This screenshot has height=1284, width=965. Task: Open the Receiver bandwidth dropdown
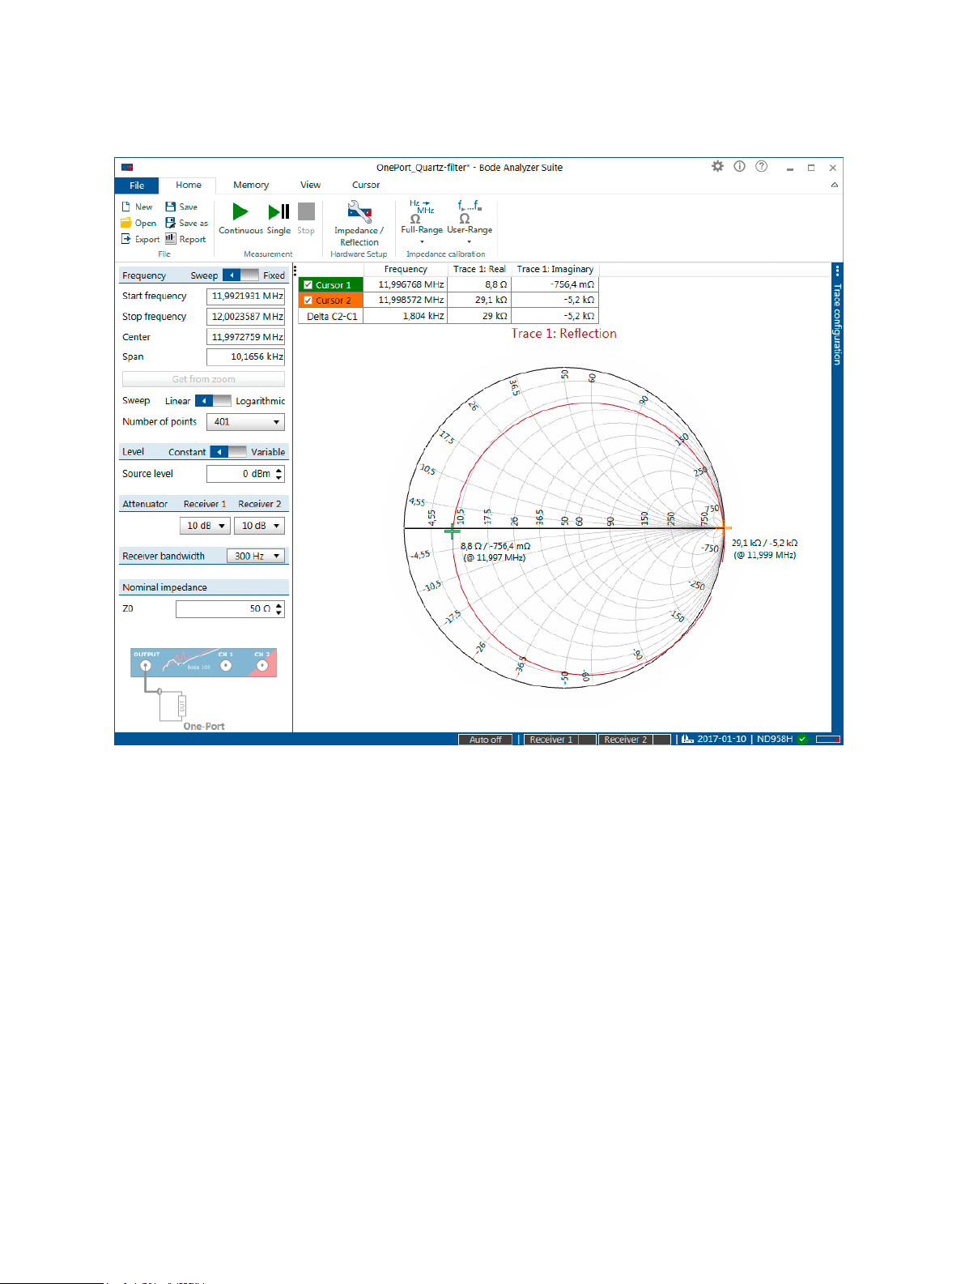pyautogui.click(x=256, y=556)
